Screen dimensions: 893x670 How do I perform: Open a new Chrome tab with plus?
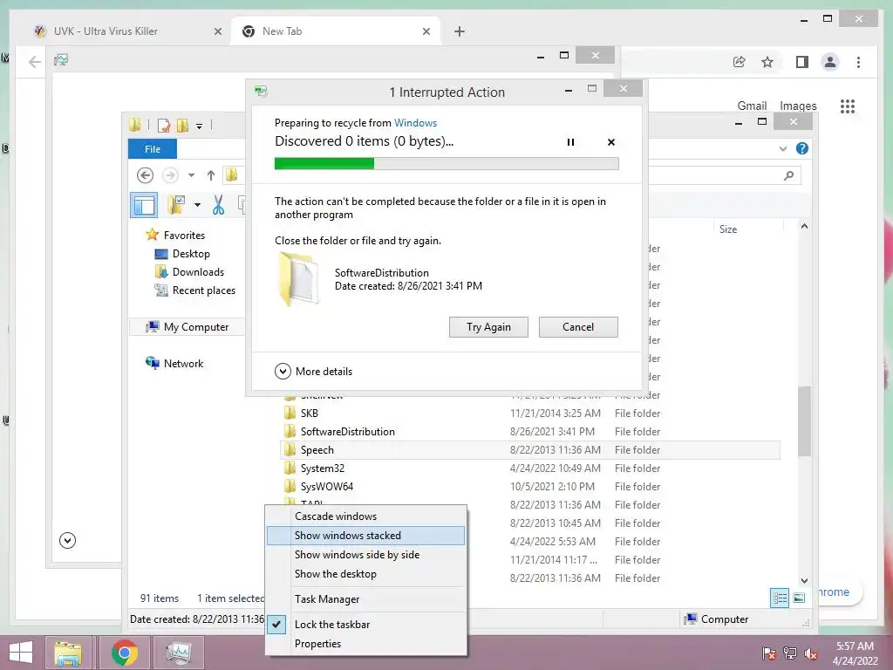pos(459,31)
